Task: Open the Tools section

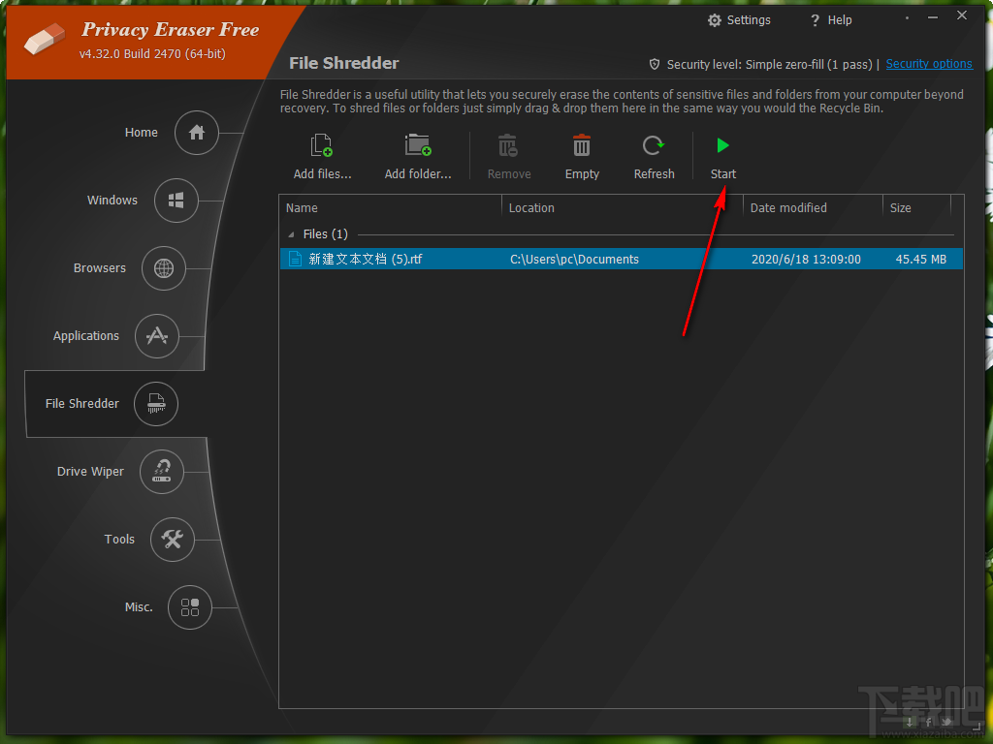Action: [x=172, y=540]
